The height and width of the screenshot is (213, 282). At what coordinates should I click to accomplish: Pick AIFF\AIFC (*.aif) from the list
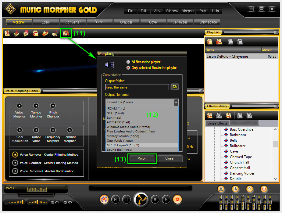pyautogui.click(x=142, y=122)
